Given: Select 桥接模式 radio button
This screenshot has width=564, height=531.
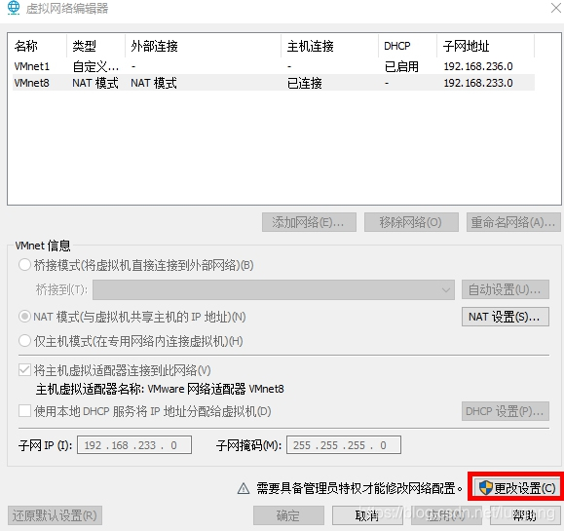Looking at the screenshot, I should click(x=24, y=265).
